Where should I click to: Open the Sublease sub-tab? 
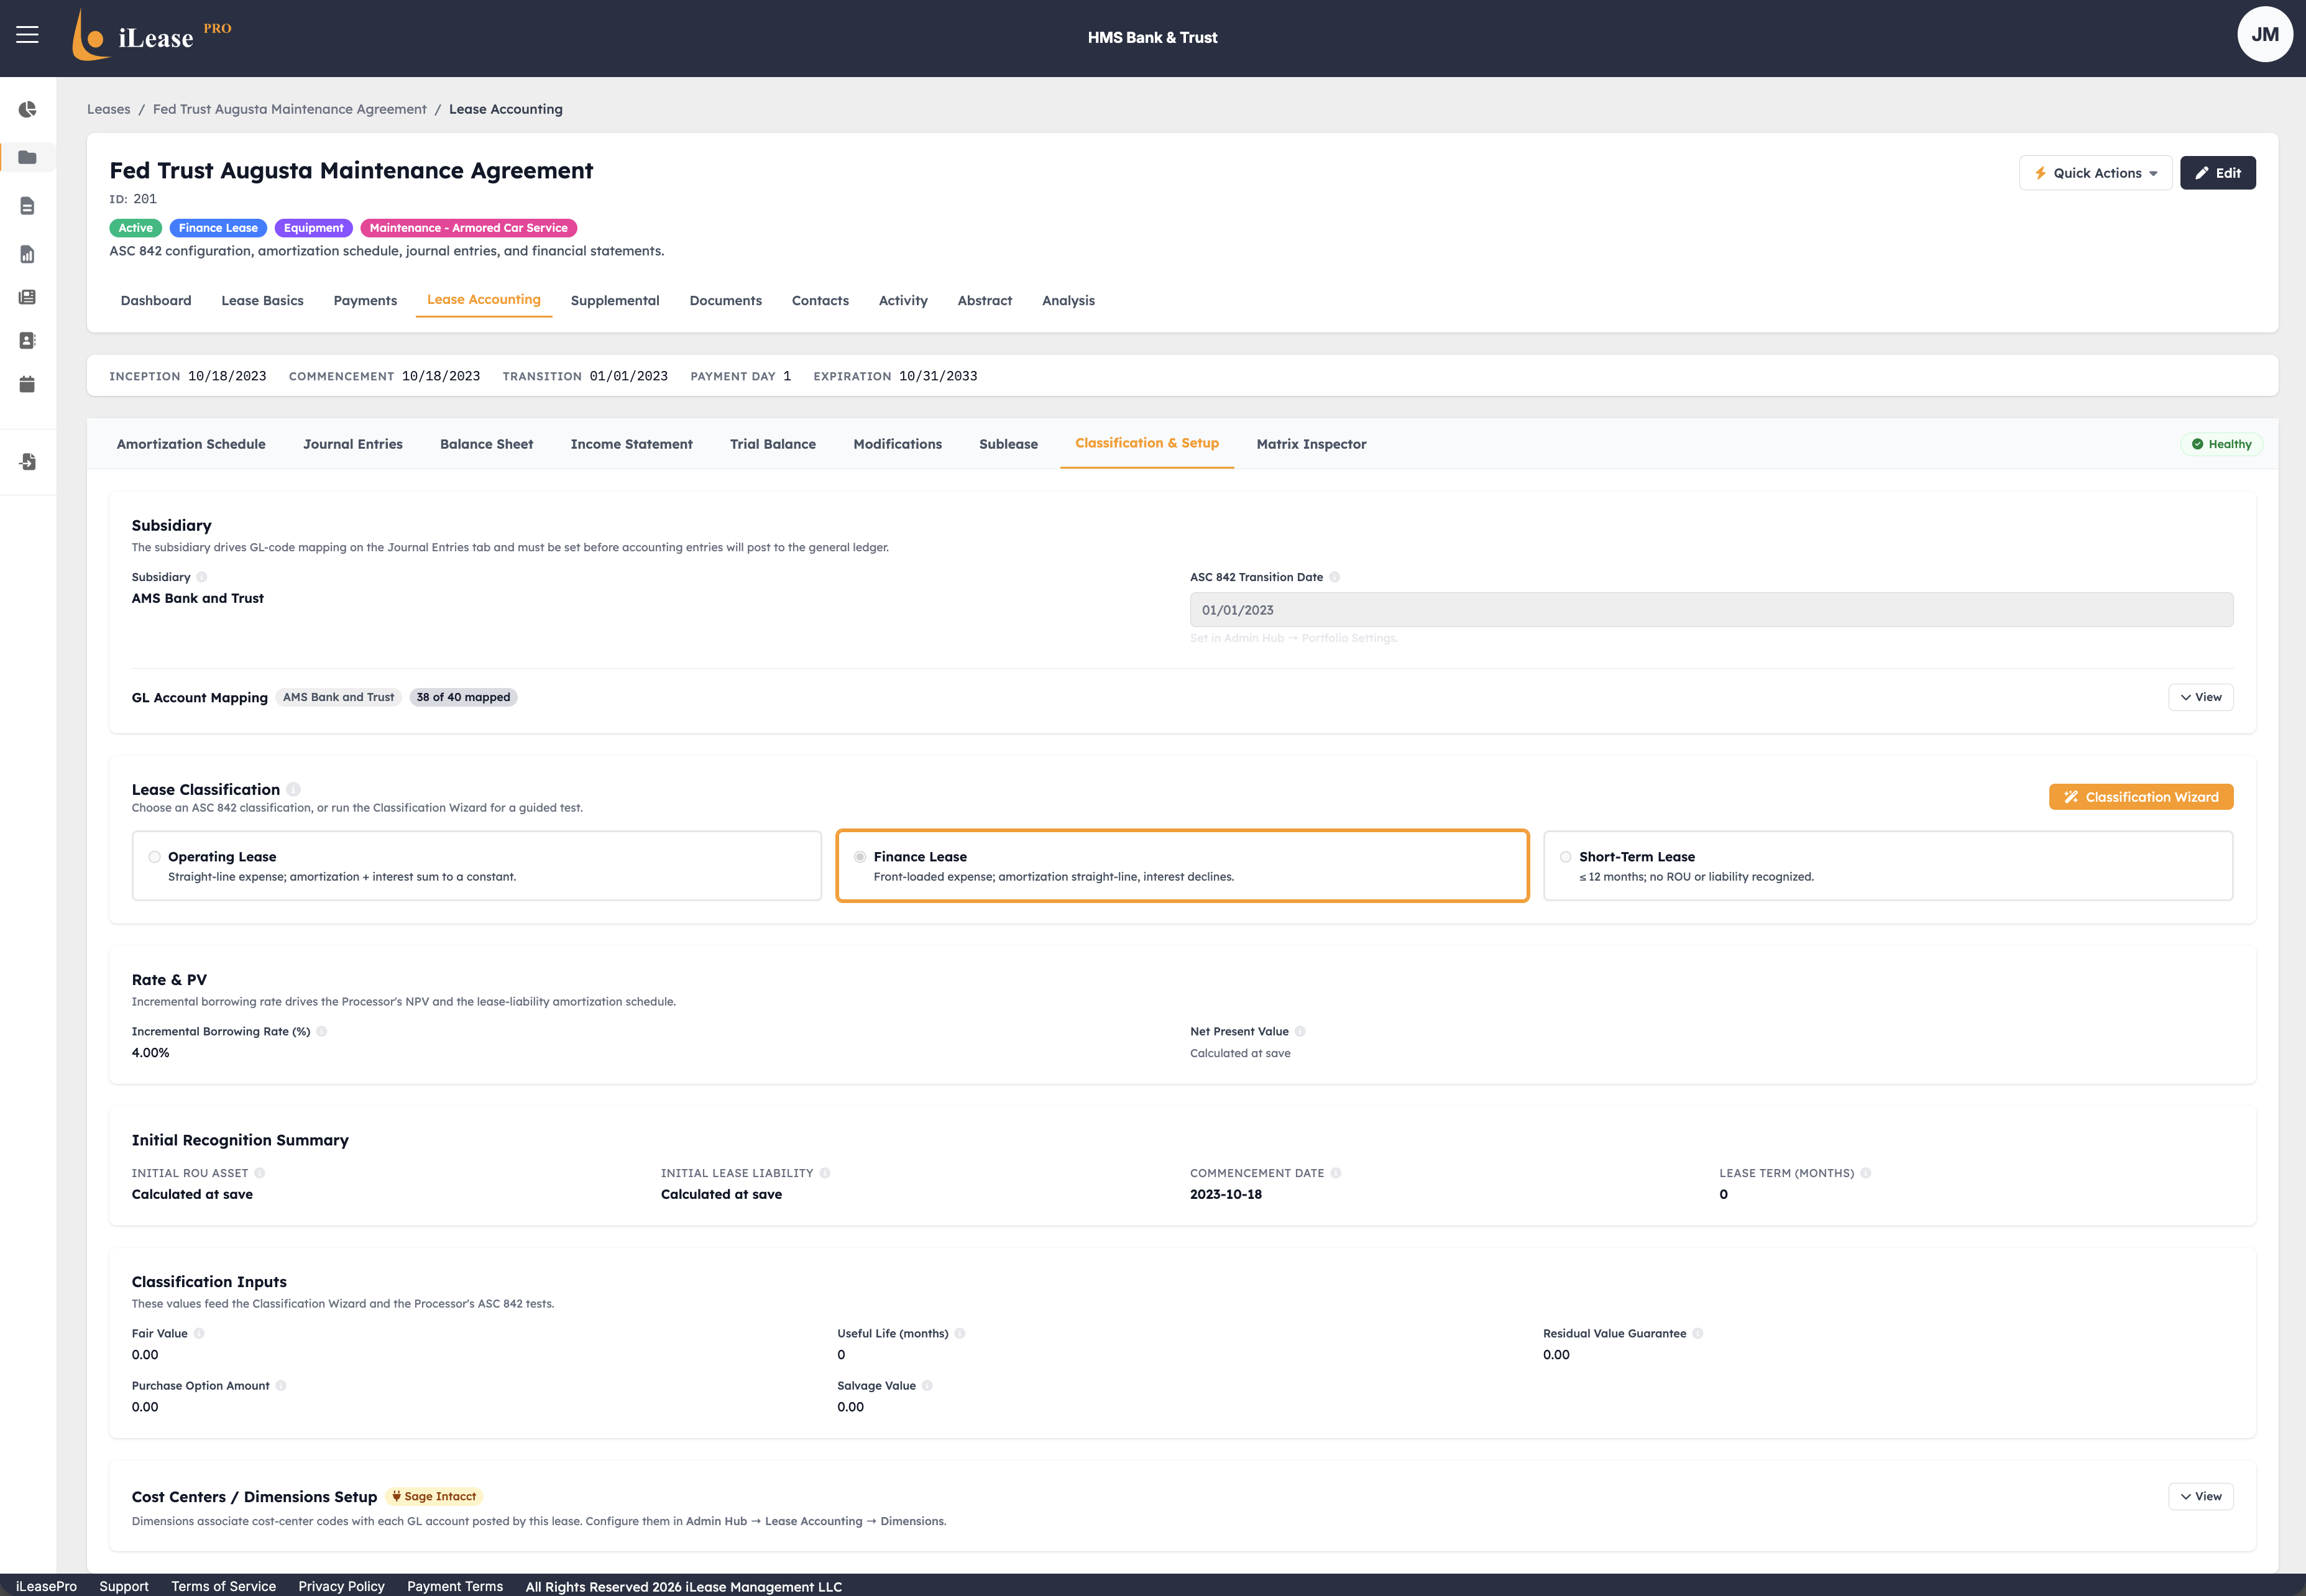[1008, 444]
